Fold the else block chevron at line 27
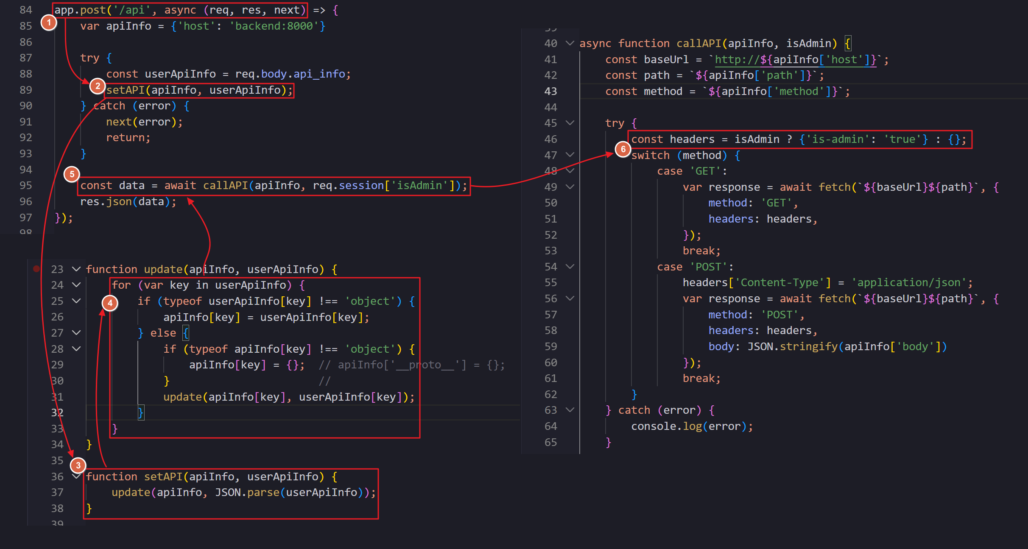This screenshot has width=1028, height=549. (76, 333)
